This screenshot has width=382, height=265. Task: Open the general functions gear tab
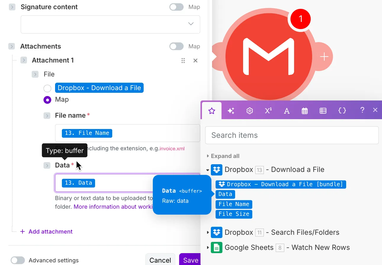click(250, 111)
